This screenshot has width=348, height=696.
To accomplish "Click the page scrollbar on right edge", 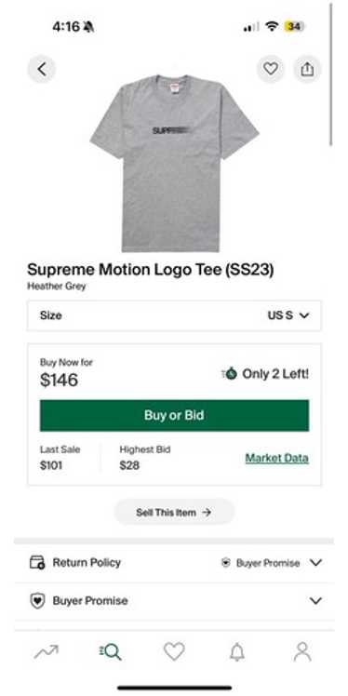I will coord(331,74).
